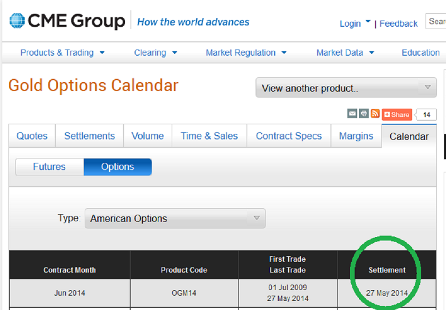Click the share count bubble showing 14
The image size is (446, 310).
pos(426,115)
